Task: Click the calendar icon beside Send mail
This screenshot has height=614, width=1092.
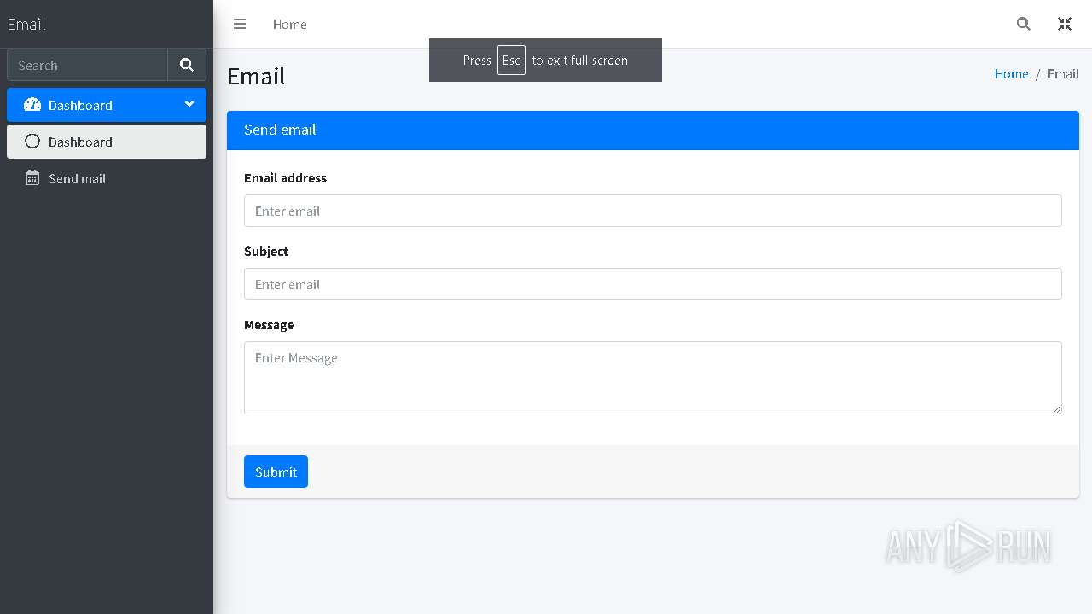Action: pyautogui.click(x=32, y=178)
